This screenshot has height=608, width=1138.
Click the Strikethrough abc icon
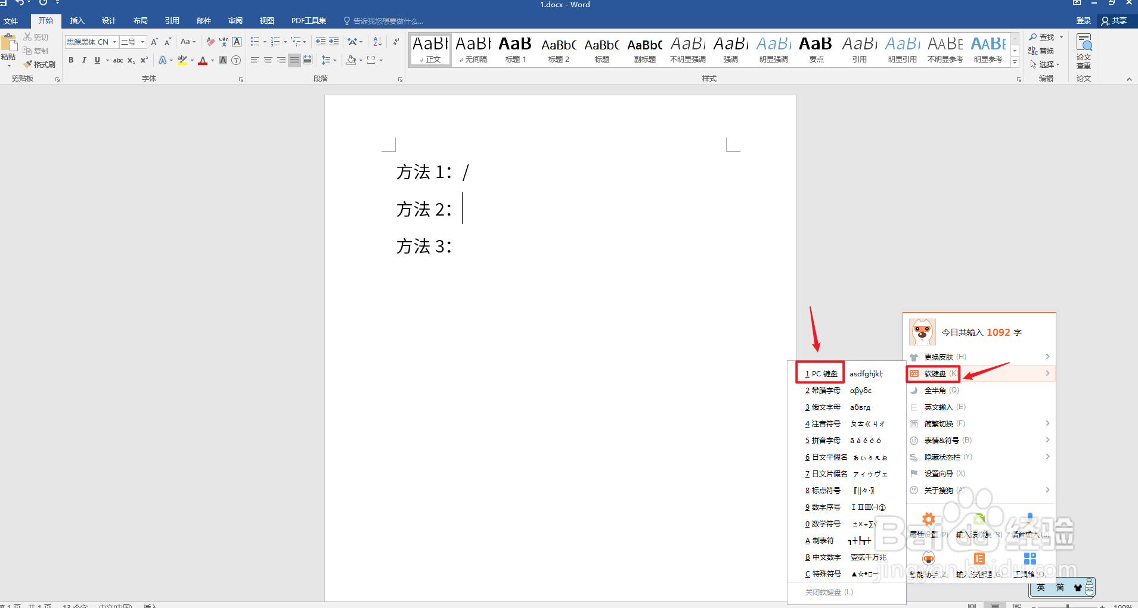click(118, 60)
